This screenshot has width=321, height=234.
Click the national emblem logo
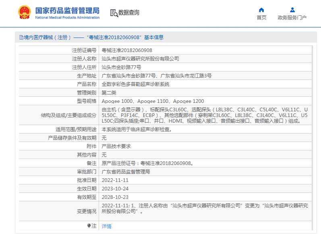click(x=25, y=12)
